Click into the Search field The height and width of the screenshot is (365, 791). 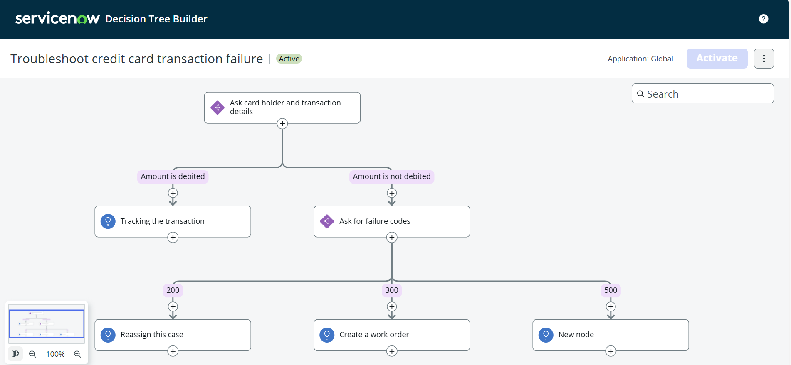[x=702, y=94]
